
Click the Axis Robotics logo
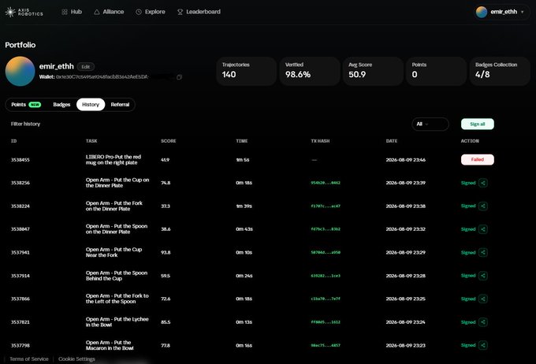click(24, 12)
